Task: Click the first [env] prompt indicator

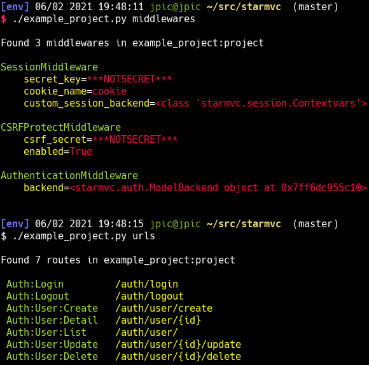Action: [x=15, y=7]
